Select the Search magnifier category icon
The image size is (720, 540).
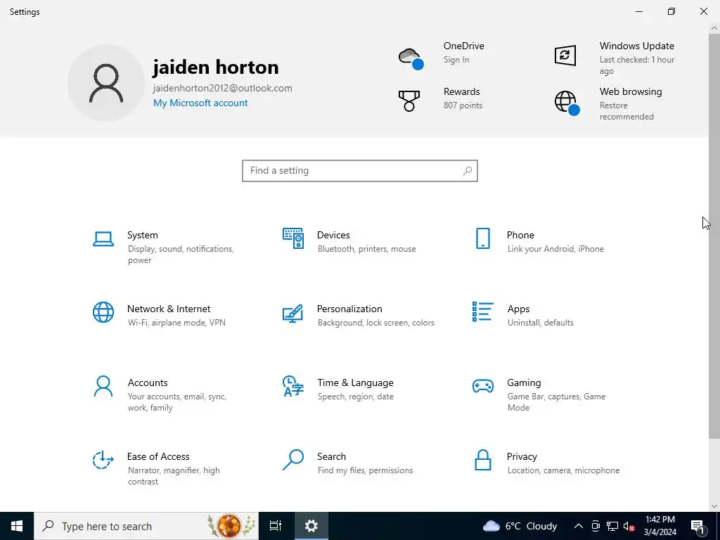click(x=293, y=460)
